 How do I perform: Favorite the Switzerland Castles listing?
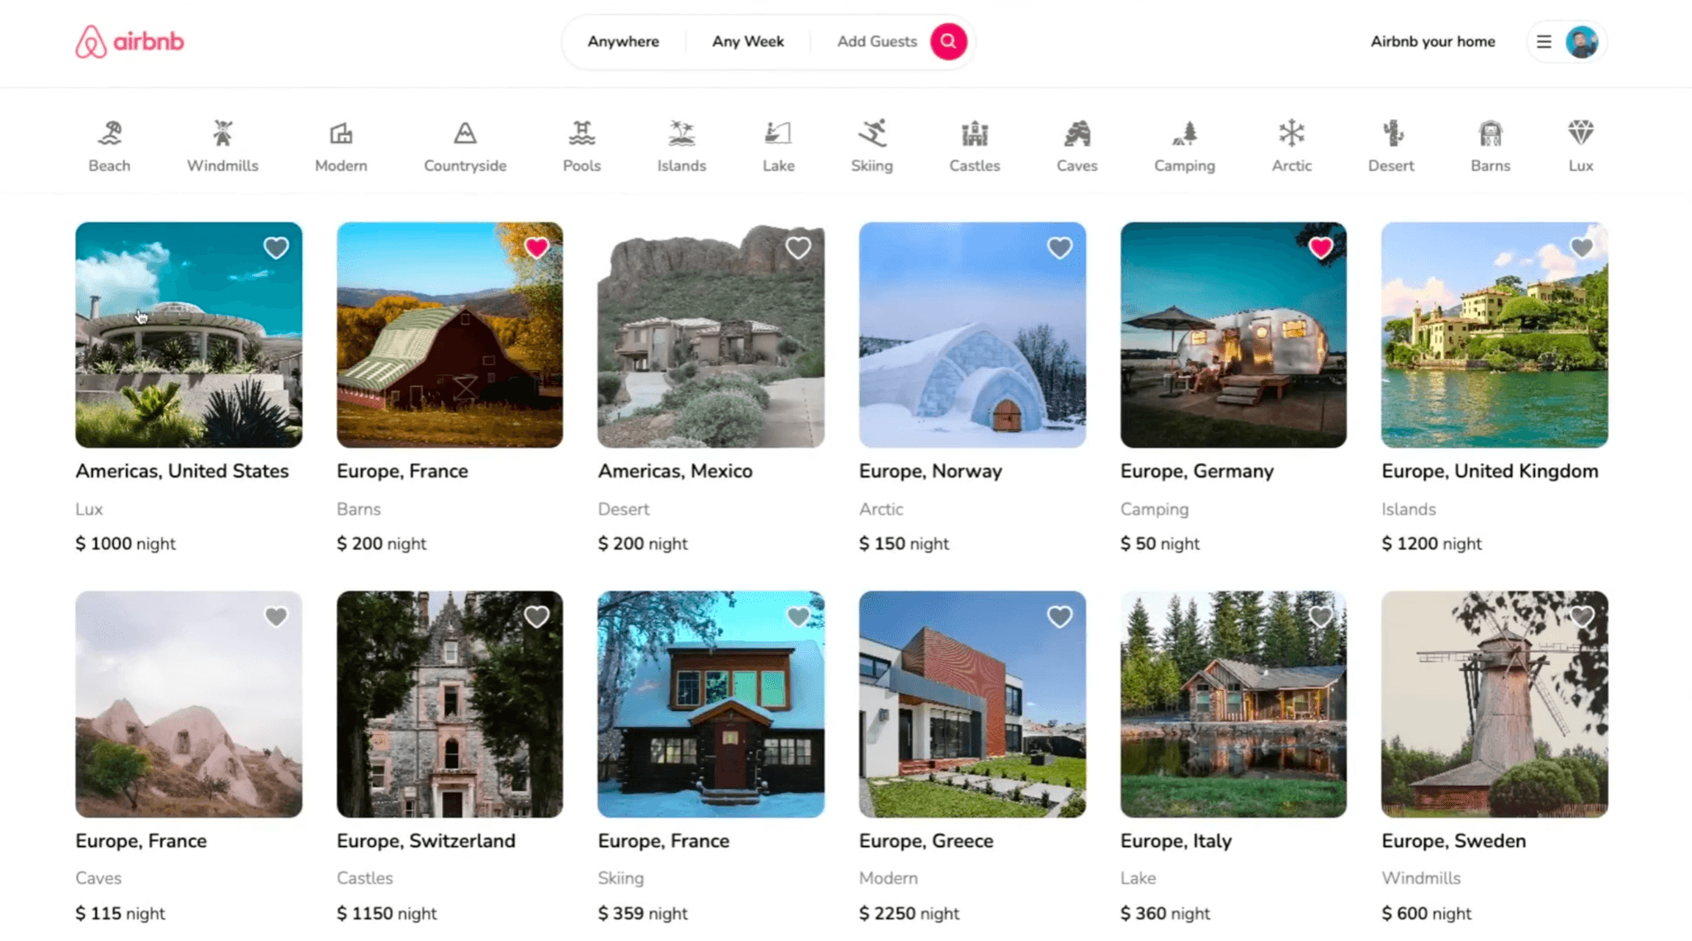coord(537,617)
